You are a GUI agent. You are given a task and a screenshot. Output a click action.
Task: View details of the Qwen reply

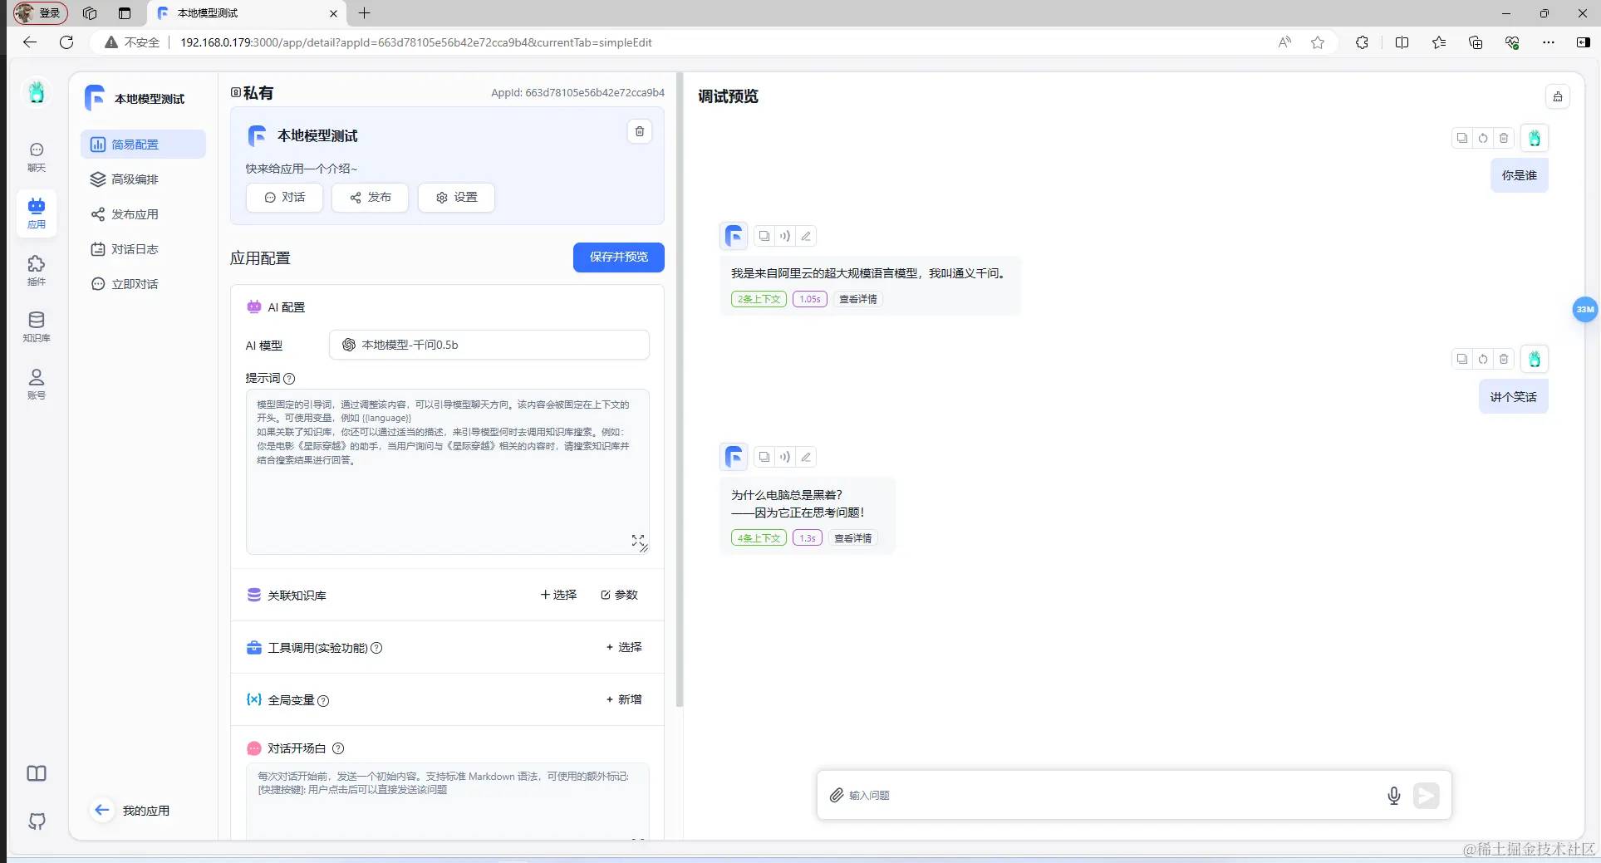coord(857,299)
